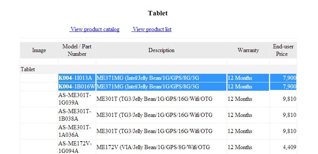
Task: Click the price in the K004-1B016W row
Action: click(x=289, y=87)
